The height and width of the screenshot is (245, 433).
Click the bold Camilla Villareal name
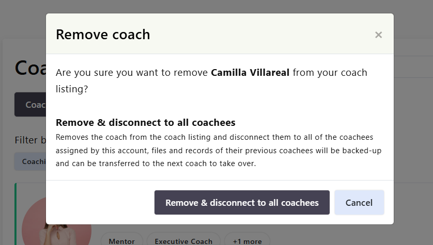point(250,72)
